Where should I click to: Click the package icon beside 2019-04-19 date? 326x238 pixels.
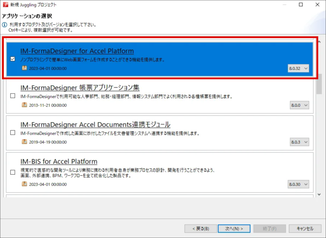pos(24,142)
